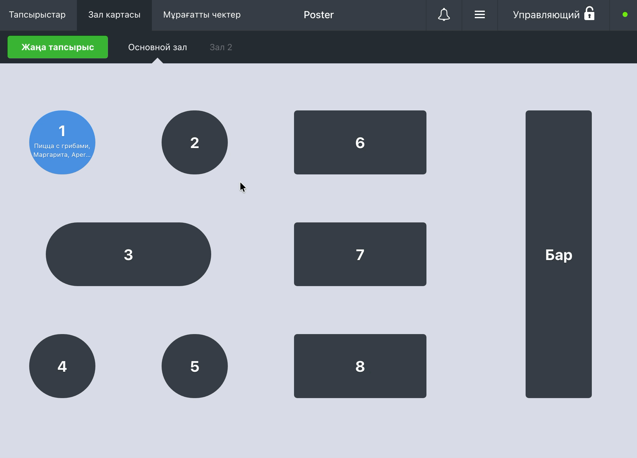The width and height of the screenshot is (637, 458).
Task: Open the Мұрағатты чектер tab
Action: (x=202, y=15)
